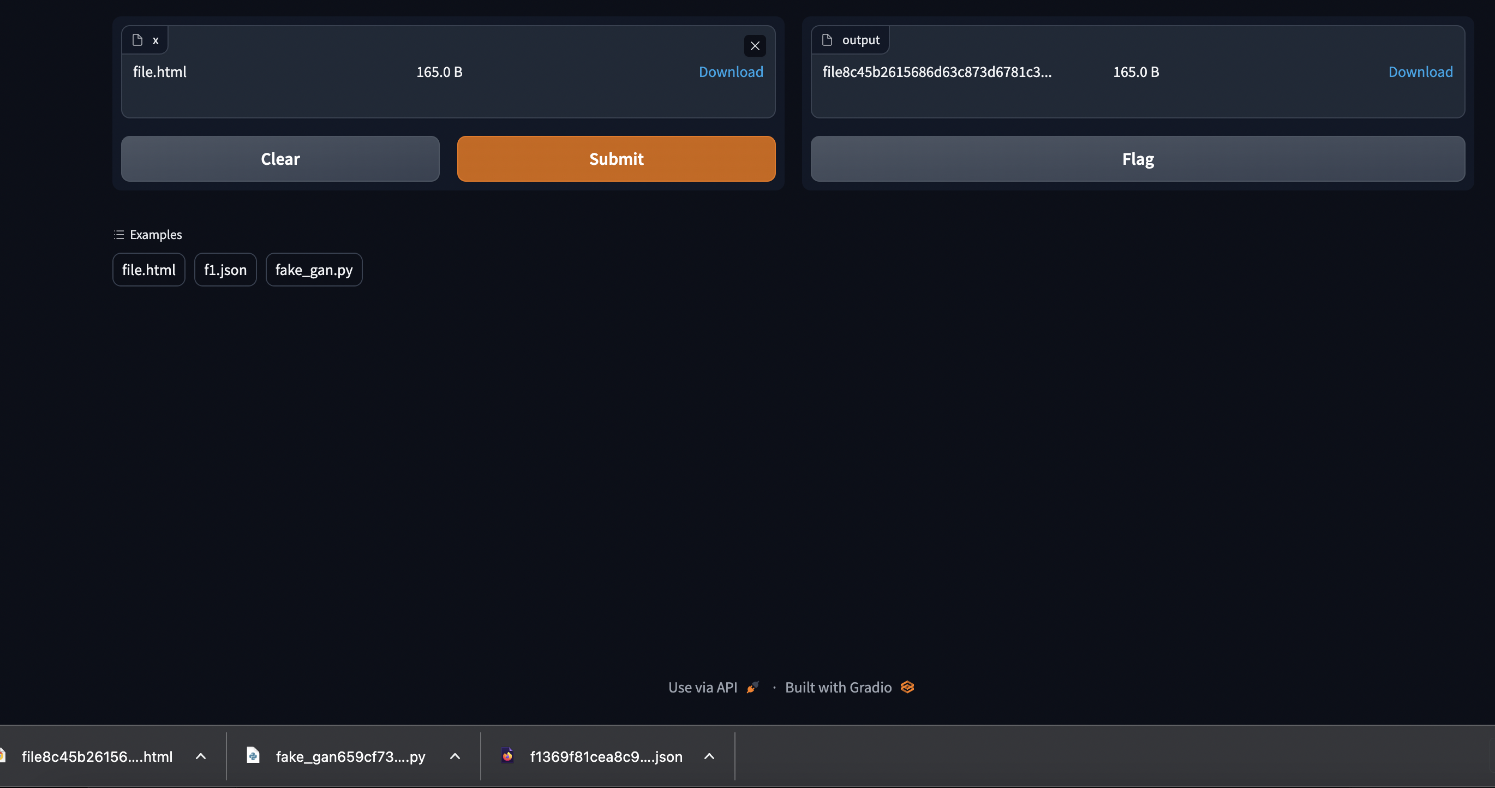Expand options for f1369f81cea8c9....json download
This screenshot has height=788, width=1495.
tap(709, 757)
